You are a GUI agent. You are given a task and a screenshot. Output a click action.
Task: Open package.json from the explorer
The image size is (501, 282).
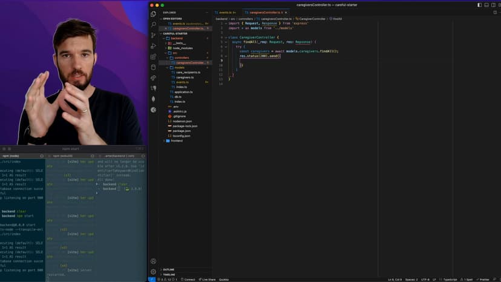(182, 131)
